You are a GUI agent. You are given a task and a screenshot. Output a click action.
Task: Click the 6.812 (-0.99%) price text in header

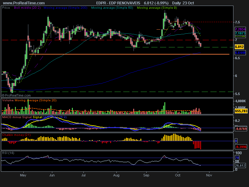click(x=156, y=3)
